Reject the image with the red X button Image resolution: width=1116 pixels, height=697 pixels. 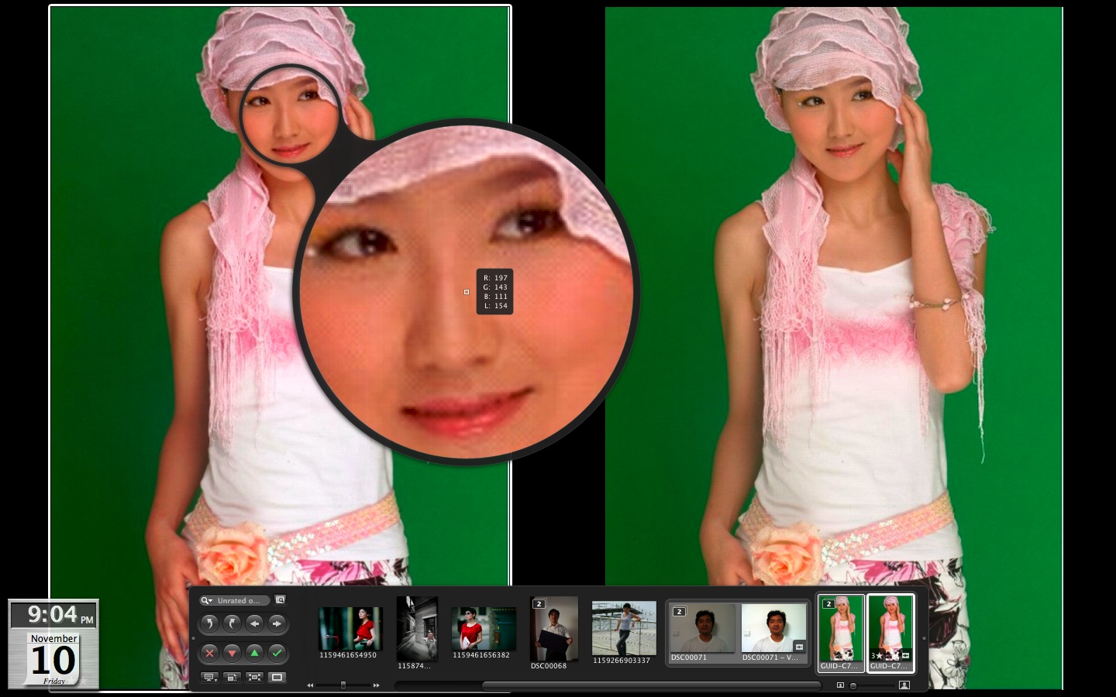point(210,654)
